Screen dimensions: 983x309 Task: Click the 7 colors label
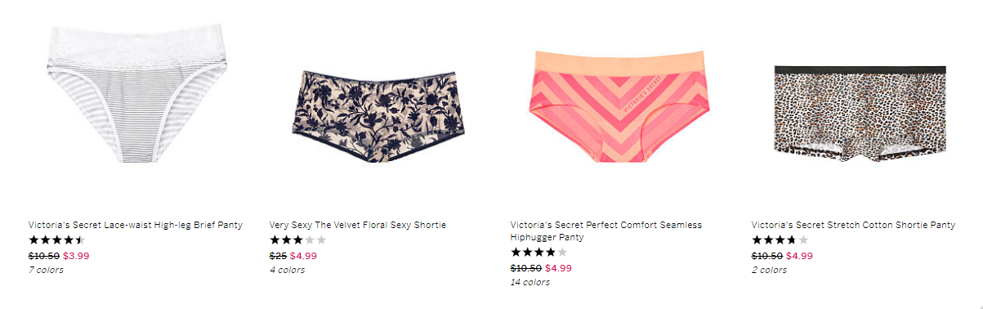[x=46, y=270]
